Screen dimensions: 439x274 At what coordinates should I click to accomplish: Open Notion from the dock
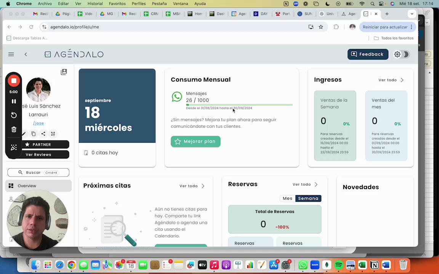[374, 264]
